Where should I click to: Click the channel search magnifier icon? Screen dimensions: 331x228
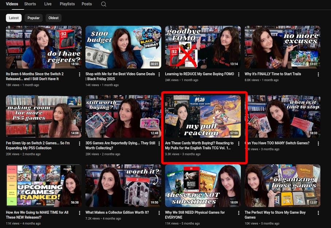(x=104, y=4)
